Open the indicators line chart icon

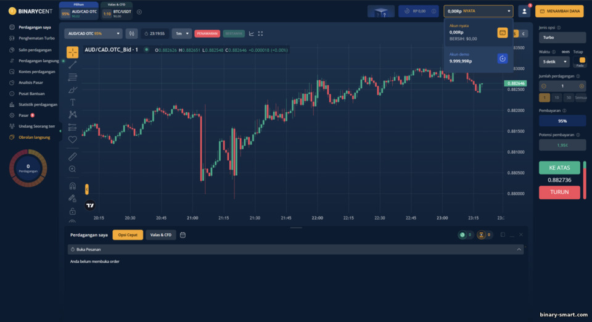[x=252, y=33]
